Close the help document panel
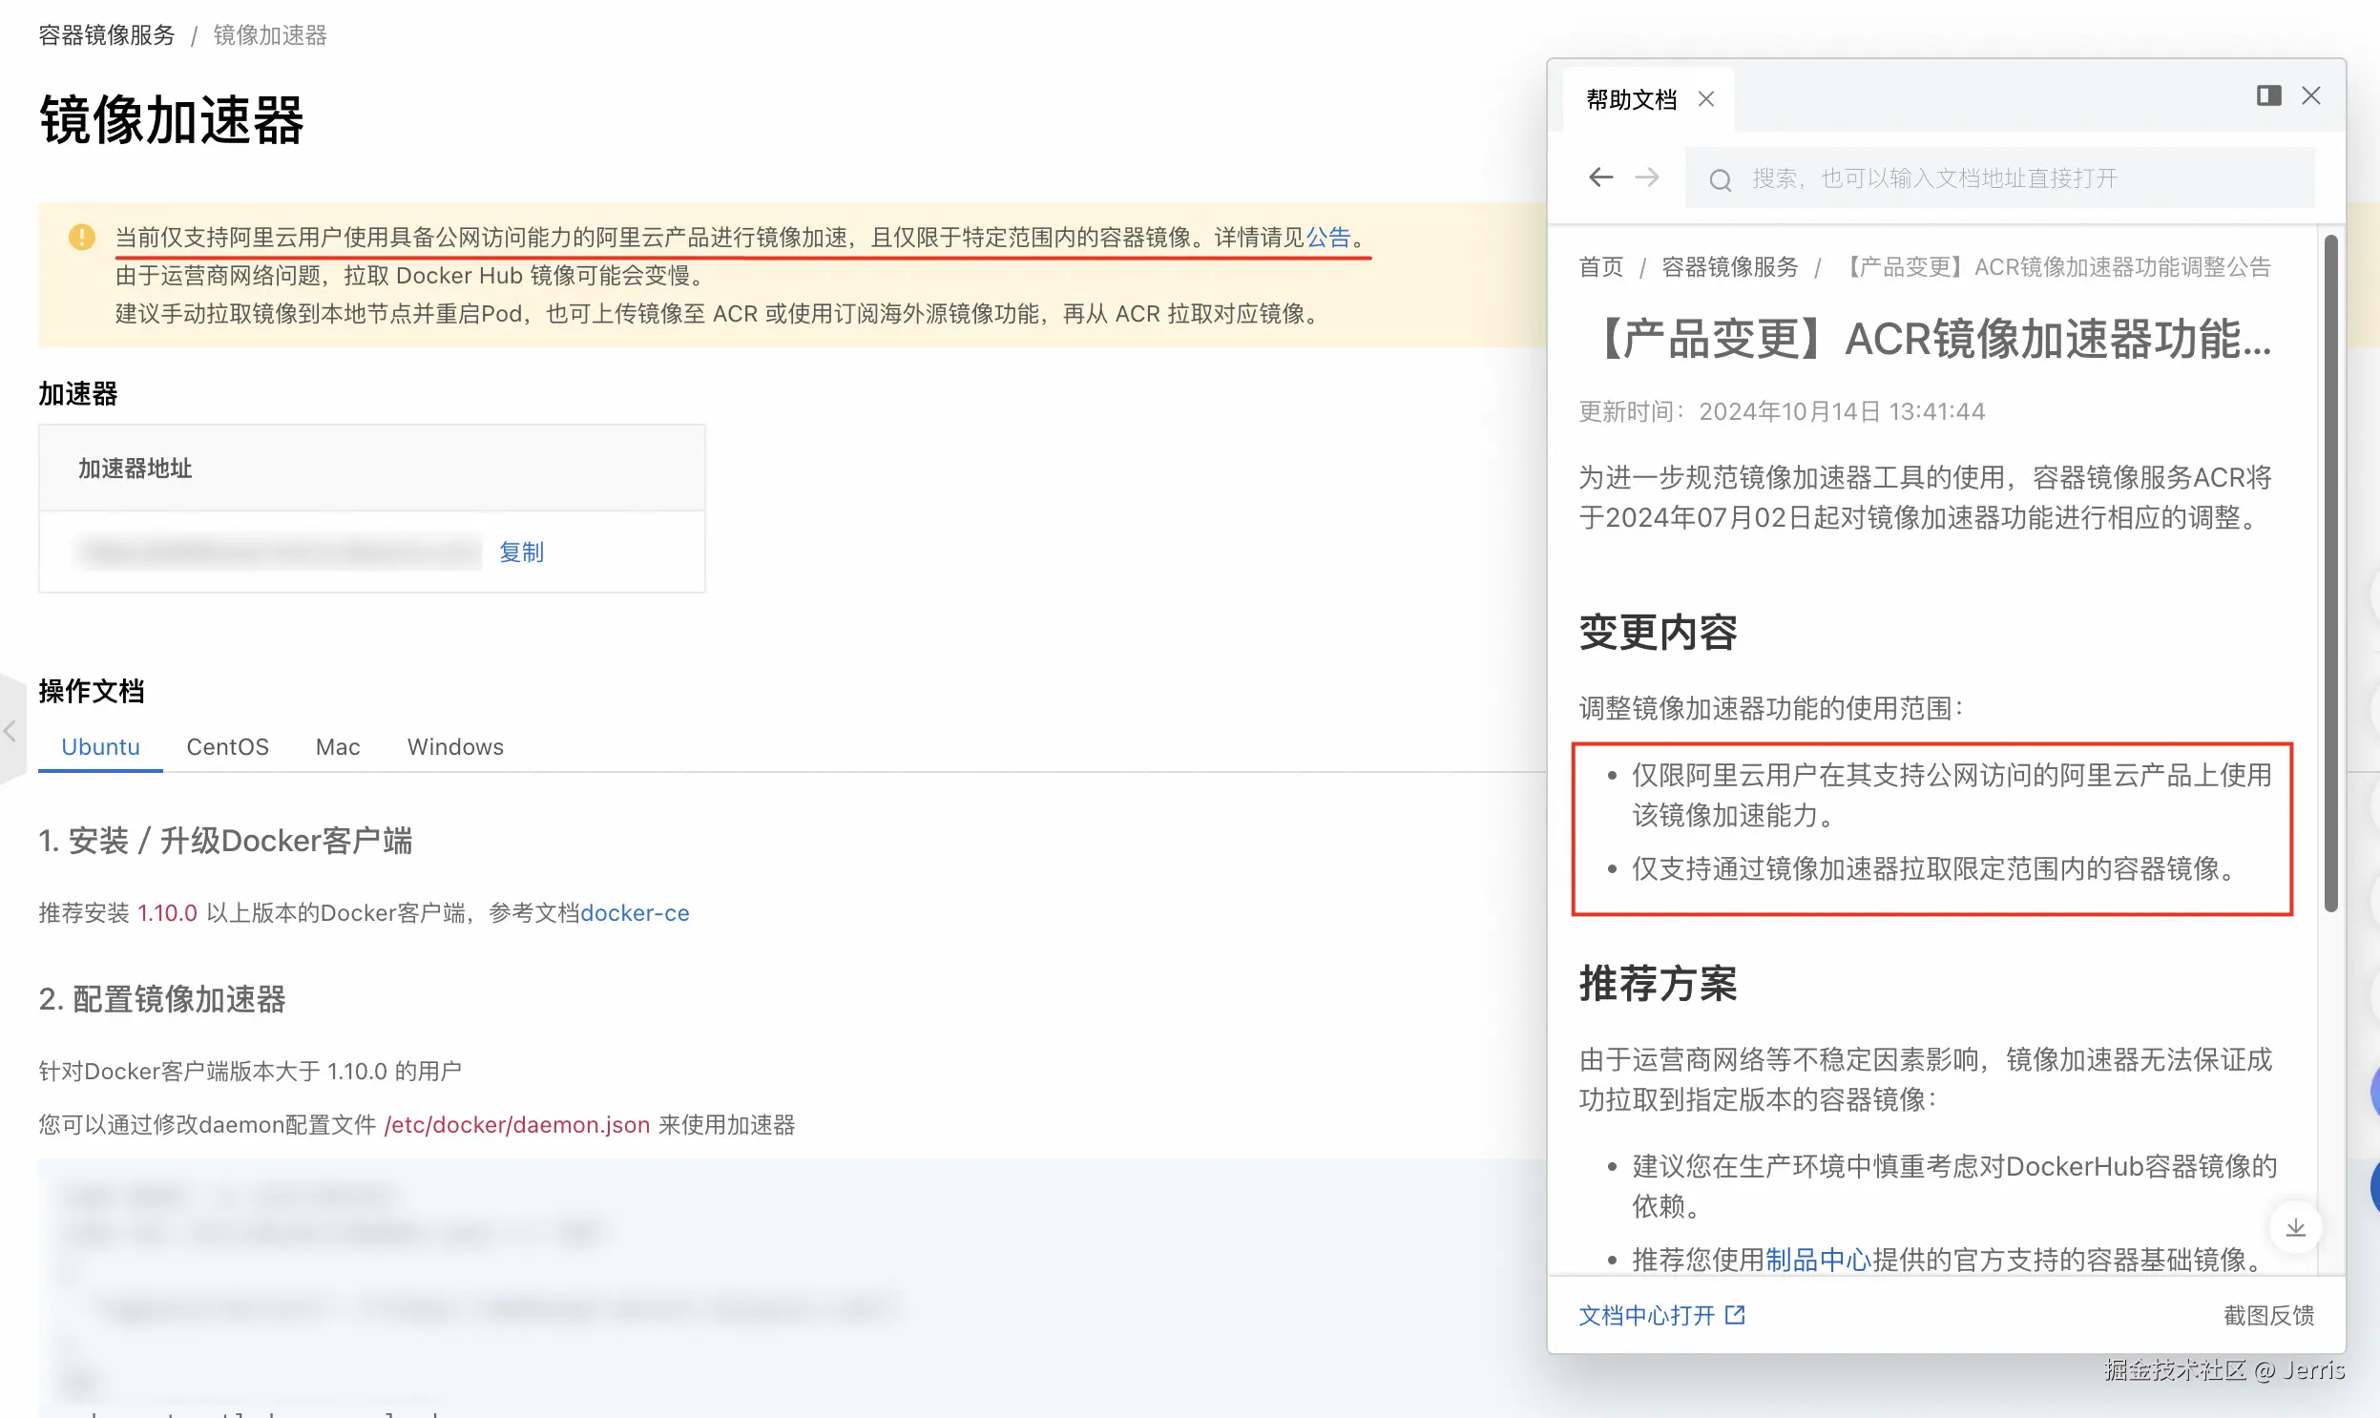This screenshot has height=1418, width=2380. click(x=2311, y=95)
